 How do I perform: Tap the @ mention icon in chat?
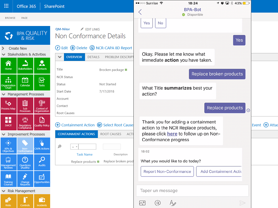point(157,203)
